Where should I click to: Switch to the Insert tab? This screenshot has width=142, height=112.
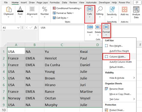[x=24, y=2]
